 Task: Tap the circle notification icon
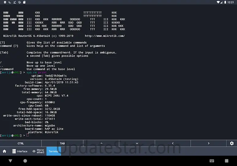(x=19, y=2)
